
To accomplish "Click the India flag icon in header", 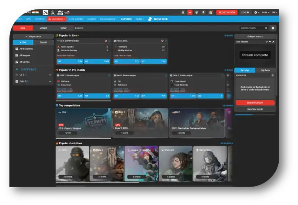I will [35, 13].
